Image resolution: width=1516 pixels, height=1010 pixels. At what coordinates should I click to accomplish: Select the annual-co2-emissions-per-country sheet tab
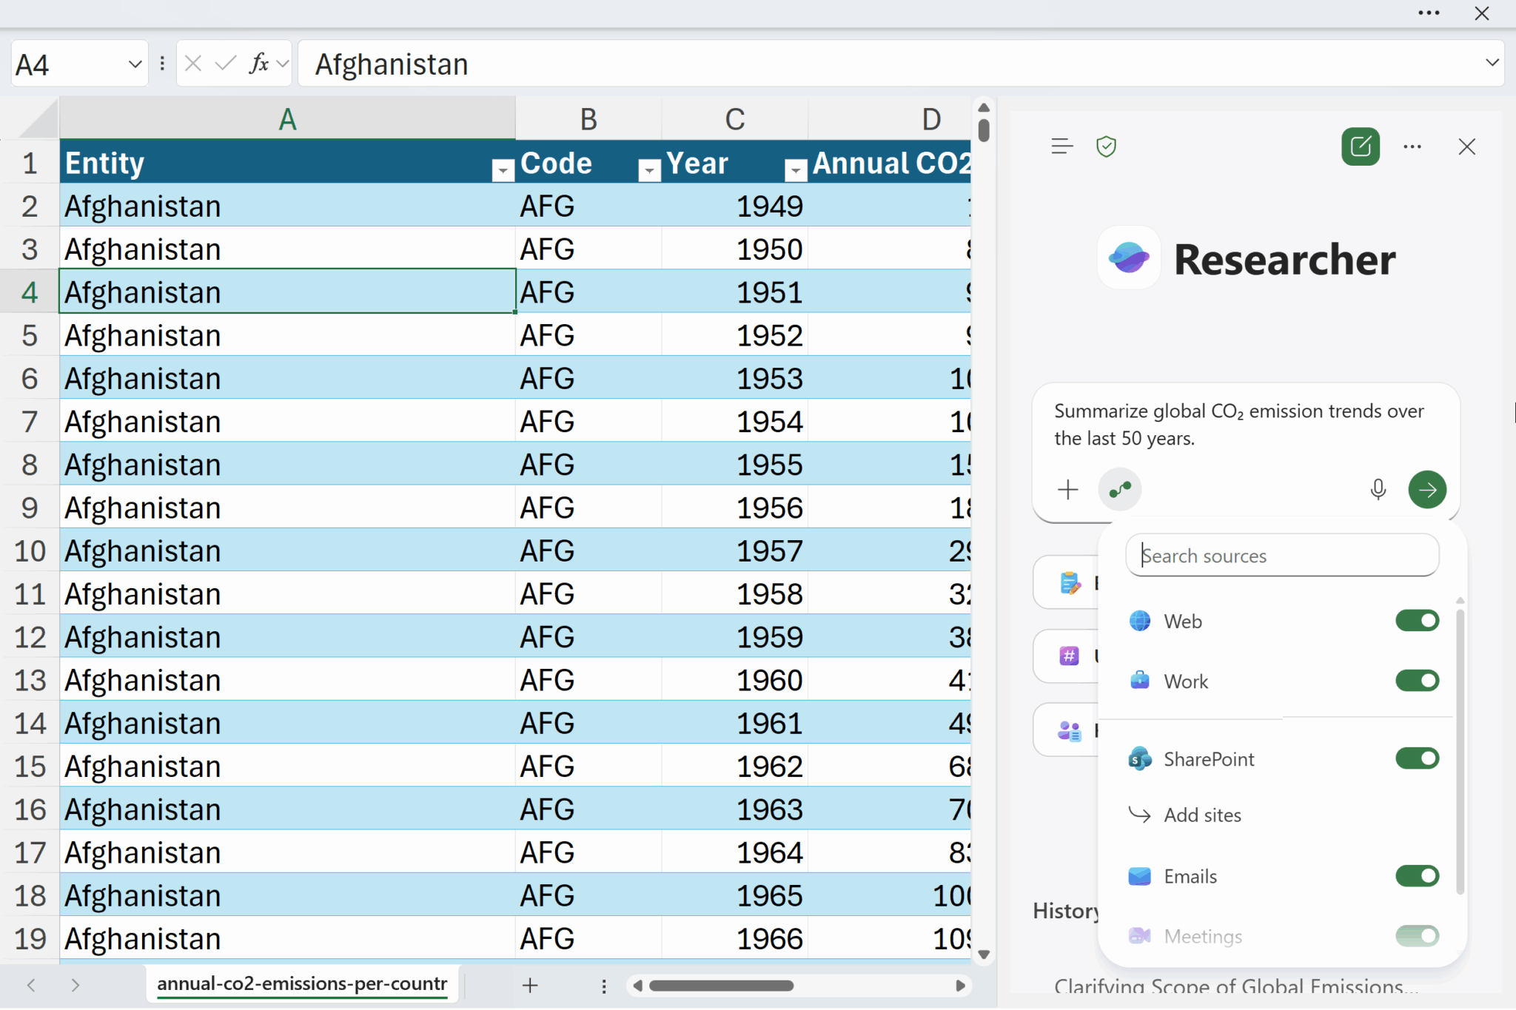pyautogui.click(x=302, y=984)
